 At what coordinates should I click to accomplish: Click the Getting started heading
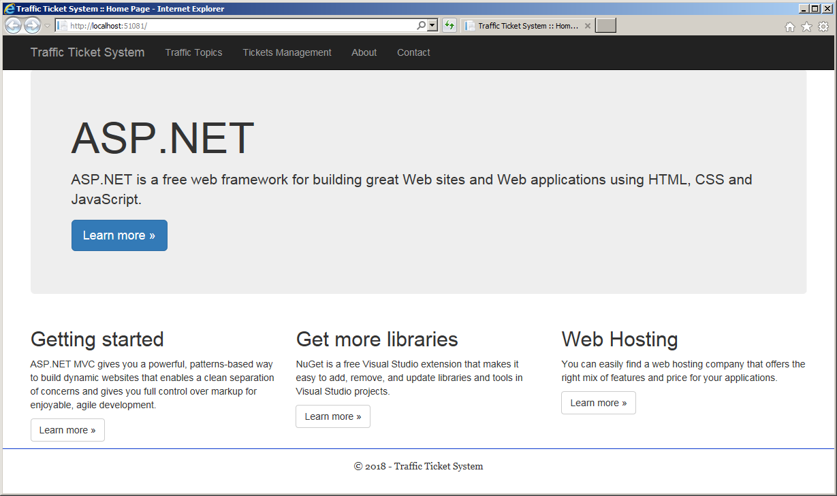click(97, 339)
